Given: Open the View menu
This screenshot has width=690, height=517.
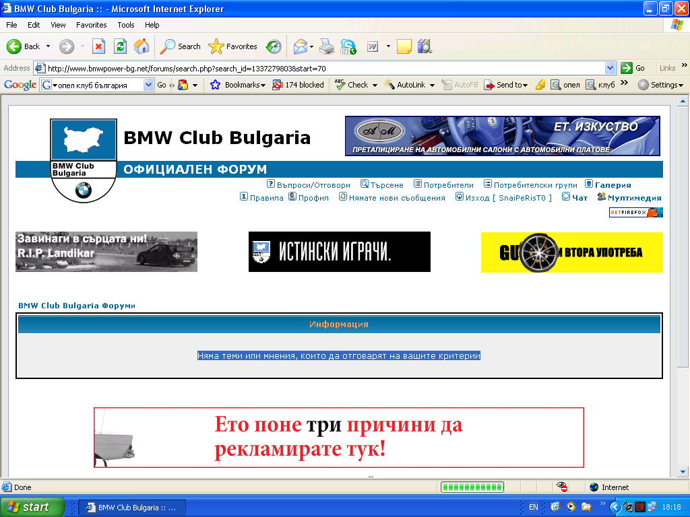Looking at the screenshot, I should pyautogui.click(x=58, y=25).
